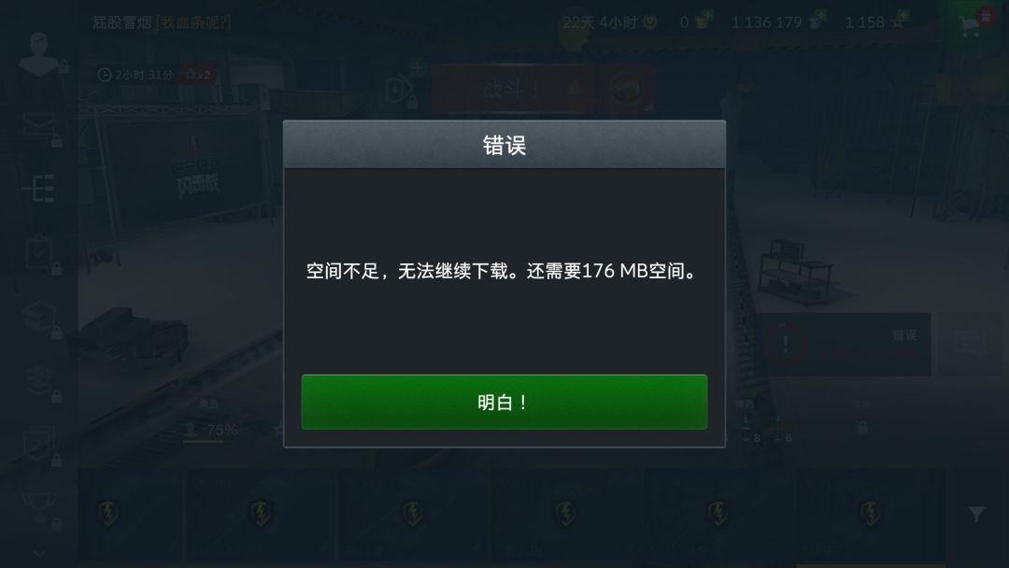The width and height of the screenshot is (1009, 568).
Task: Open the premium time 22天 4小时 indicator
Action: tap(609, 23)
